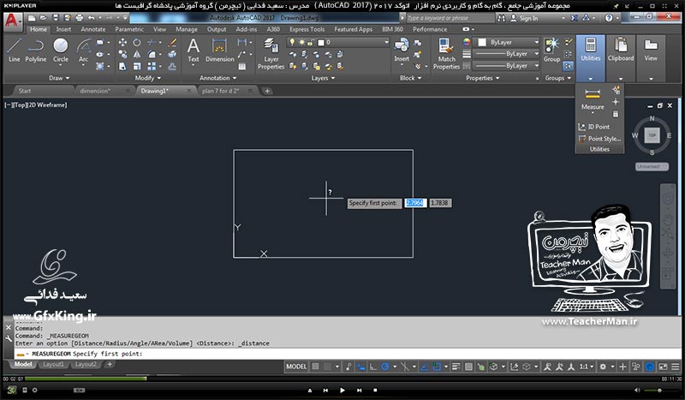Click the Stretch tool icon

[122, 66]
